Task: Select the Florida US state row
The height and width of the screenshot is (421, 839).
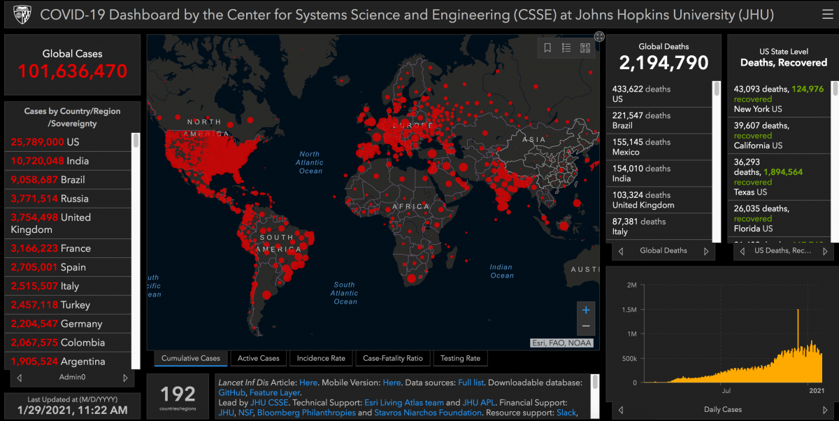Action: pyautogui.click(x=778, y=218)
